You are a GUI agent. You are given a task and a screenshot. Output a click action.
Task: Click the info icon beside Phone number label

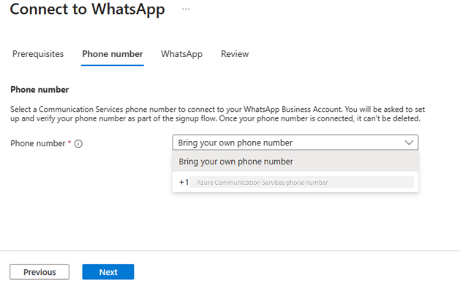point(78,144)
